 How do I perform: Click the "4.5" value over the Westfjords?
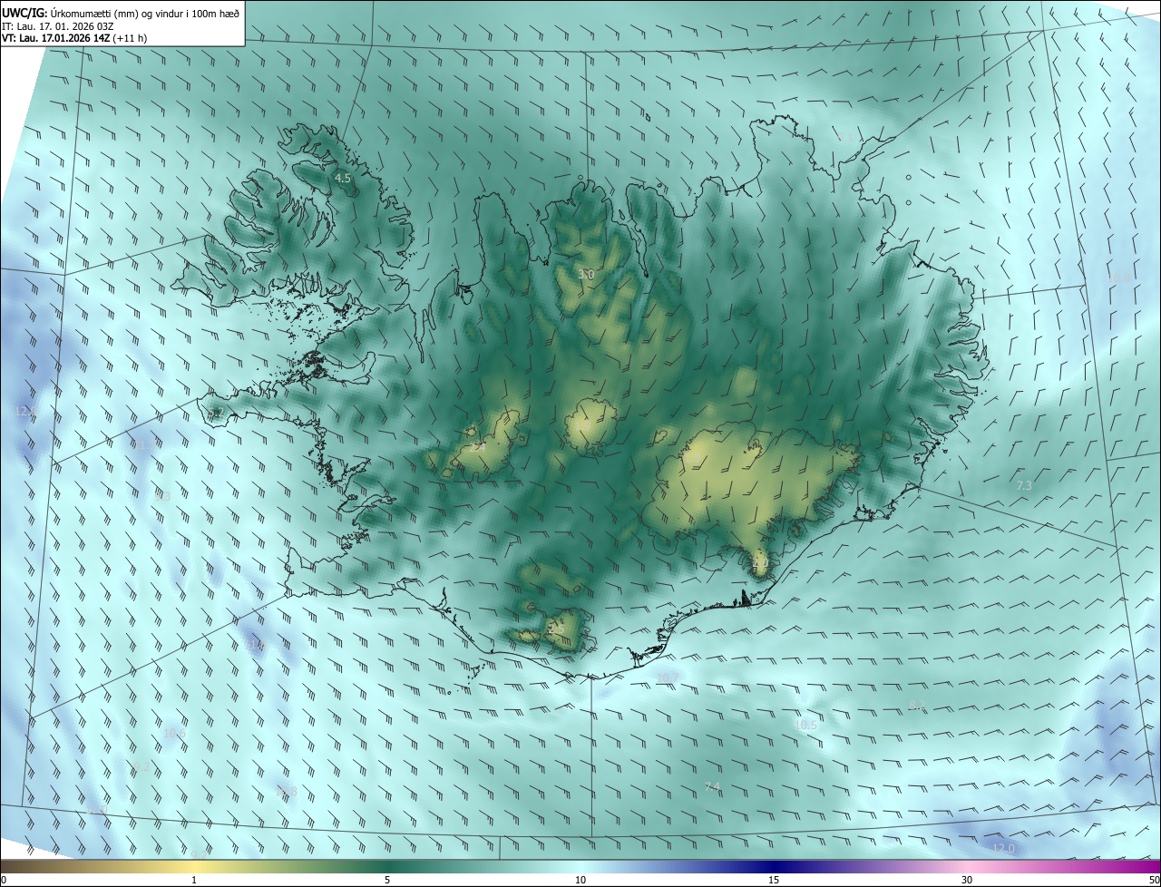click(343, 179)
